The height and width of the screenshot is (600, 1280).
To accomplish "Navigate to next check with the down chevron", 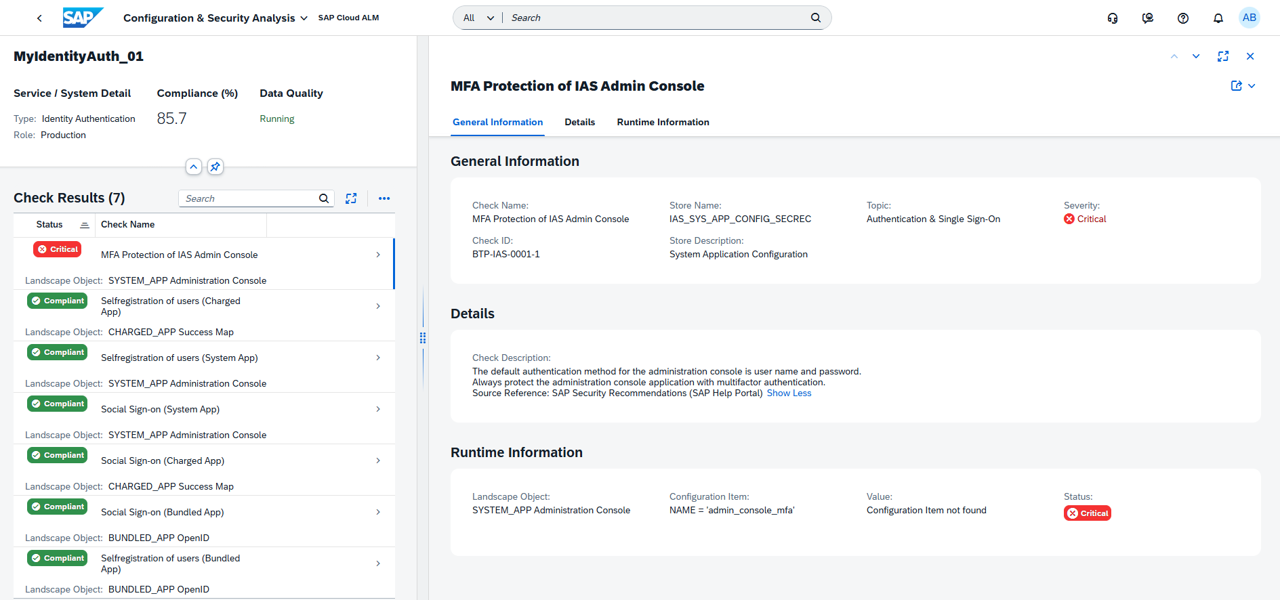I will tap(1196, 56).
